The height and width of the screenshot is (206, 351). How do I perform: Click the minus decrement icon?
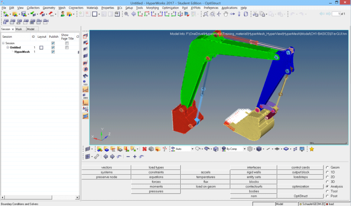coord(128,157)
